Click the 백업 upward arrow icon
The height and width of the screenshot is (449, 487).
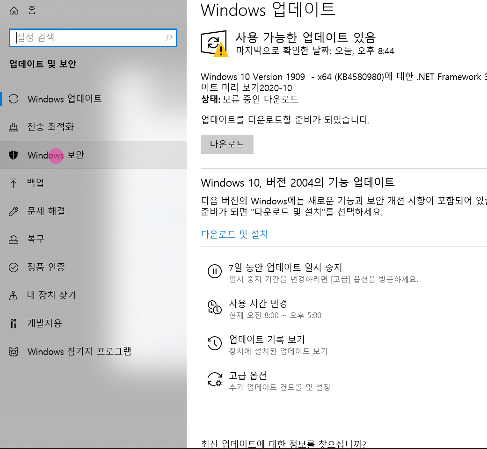coord(13,183)
